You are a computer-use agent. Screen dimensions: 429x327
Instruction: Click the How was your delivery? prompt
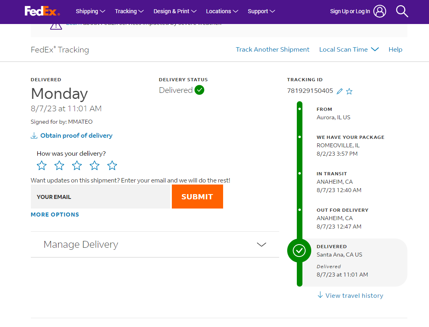coord(71,154)
